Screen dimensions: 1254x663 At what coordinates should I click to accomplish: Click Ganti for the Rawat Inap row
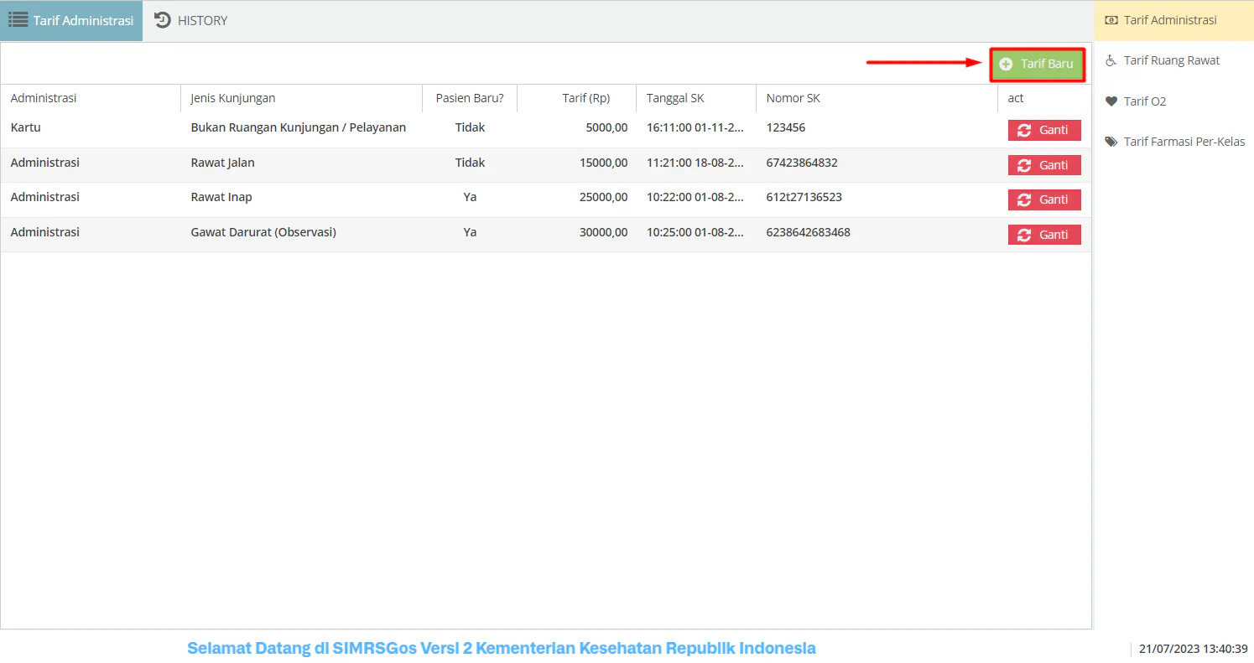tap(1044, 199)
